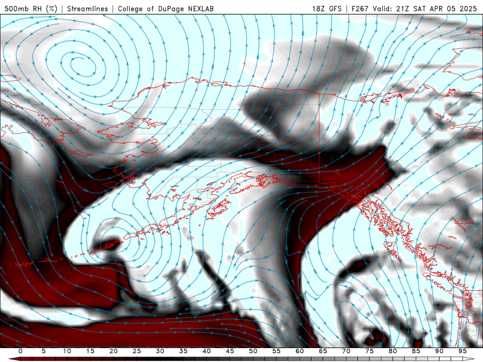Click the "5" value on color scale

(x=43, y=351)
